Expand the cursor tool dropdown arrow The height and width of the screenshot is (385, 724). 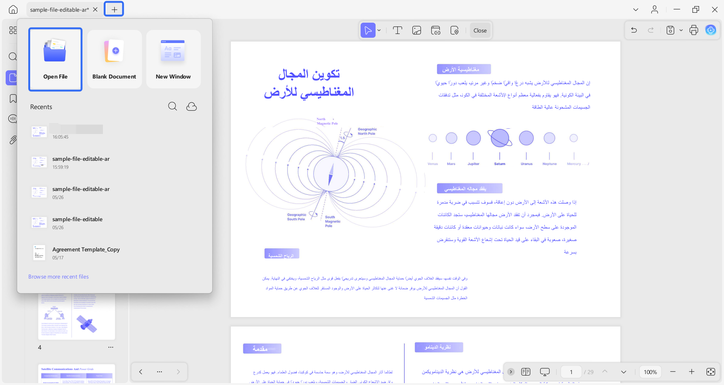pos(379,30)
